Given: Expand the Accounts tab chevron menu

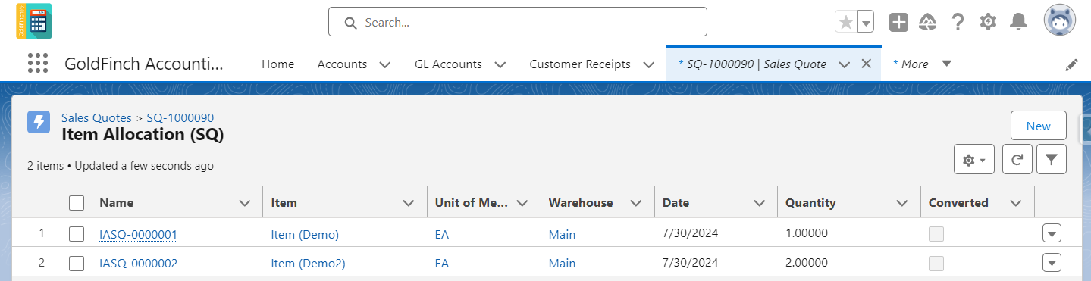Looking at the screenshot, I should coord(384,64).
